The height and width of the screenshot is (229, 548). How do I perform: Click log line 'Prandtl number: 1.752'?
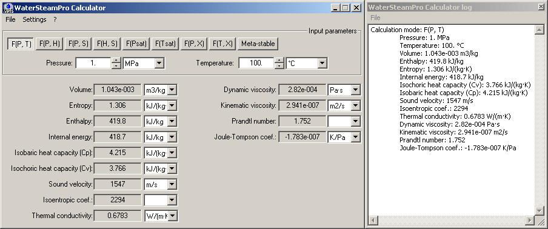pyautogui.click(x=433, y=140)
